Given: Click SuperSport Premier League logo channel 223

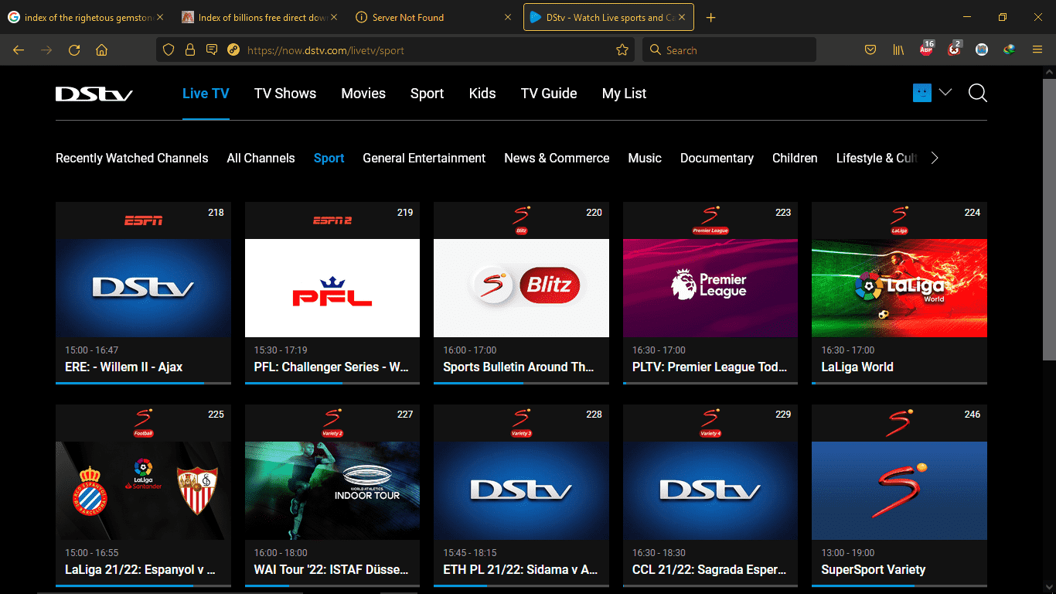Looking at the screenshot, I should tap(710, 220).
